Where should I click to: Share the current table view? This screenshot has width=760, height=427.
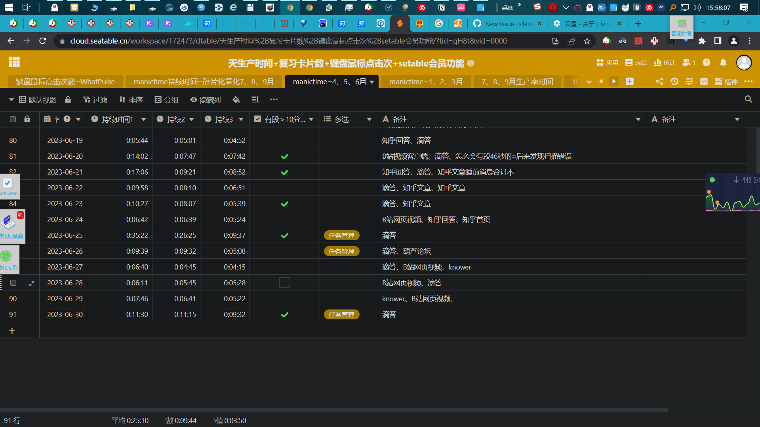coord(659,81)
